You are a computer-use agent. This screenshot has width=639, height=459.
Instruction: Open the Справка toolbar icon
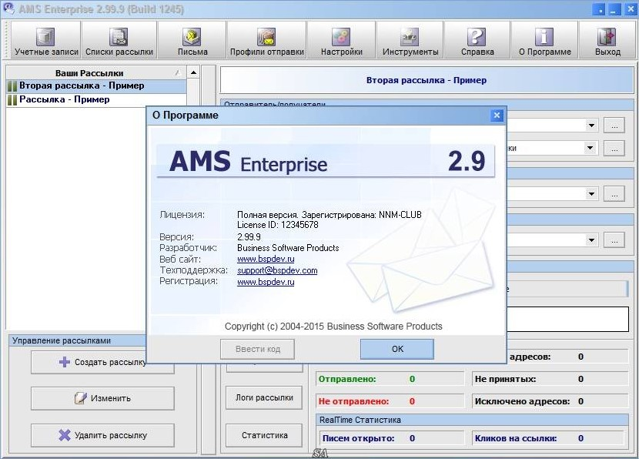[x=477, y=41]
